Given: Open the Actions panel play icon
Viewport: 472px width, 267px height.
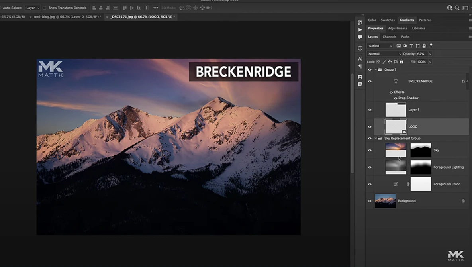Looking at the screenshot, I should [360, 30].
